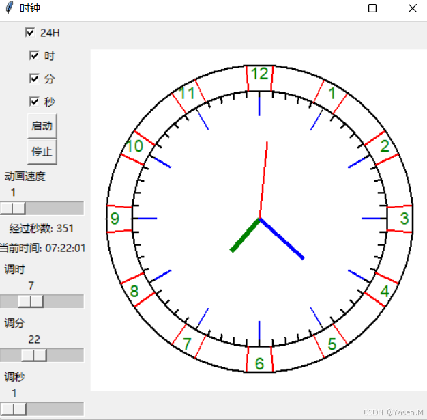Click the 调时 slider value 7
This screenshot has height=420, width=427.
31,285
